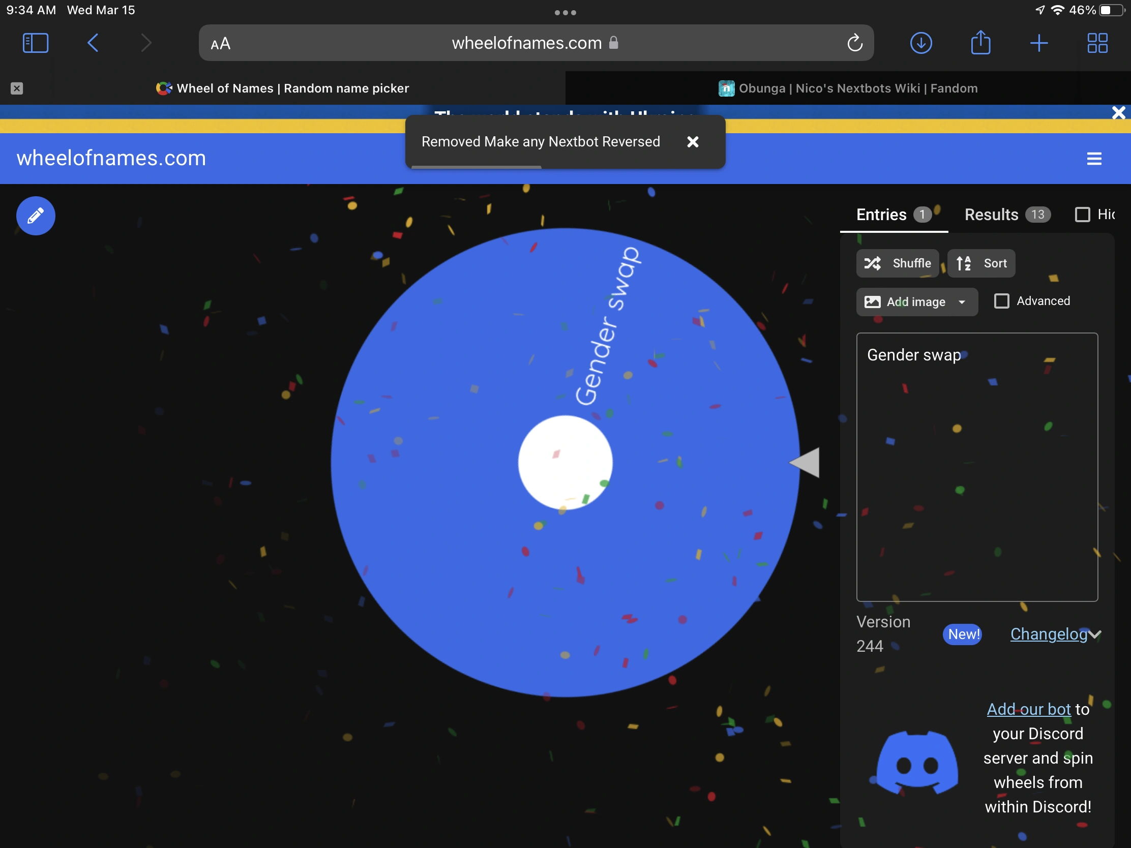Click the Sort button

pyautogui.click(x=980, y=263)
